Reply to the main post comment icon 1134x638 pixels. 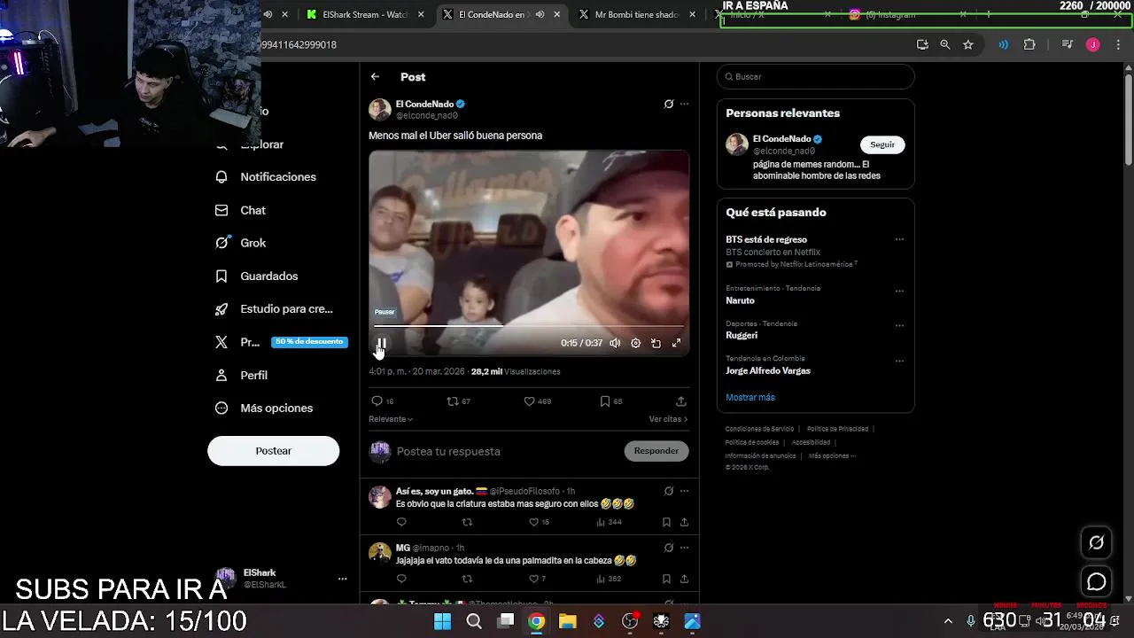[x=377, y=401]
